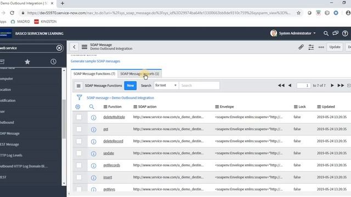Preview the getRecords info icon
351x197 pixels.
pos(94,165)
